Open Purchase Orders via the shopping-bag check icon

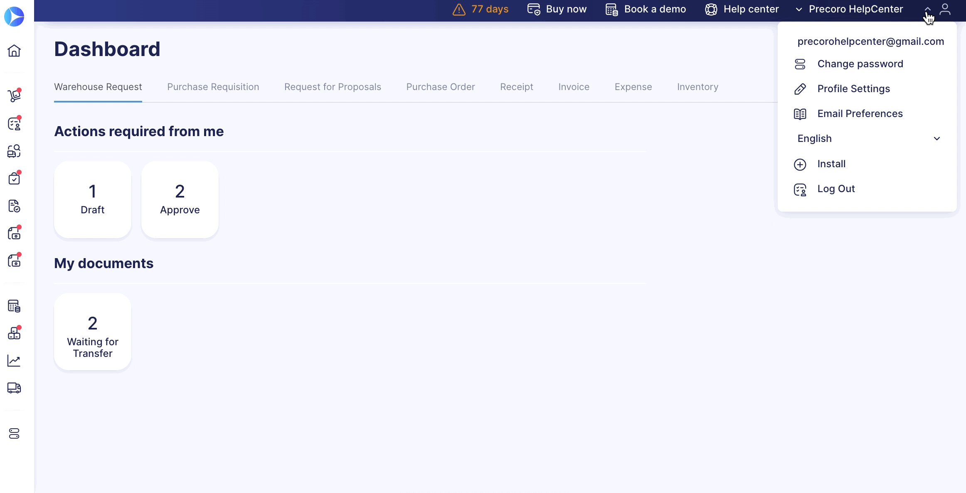pyautogui.click(x=14, y=178)
